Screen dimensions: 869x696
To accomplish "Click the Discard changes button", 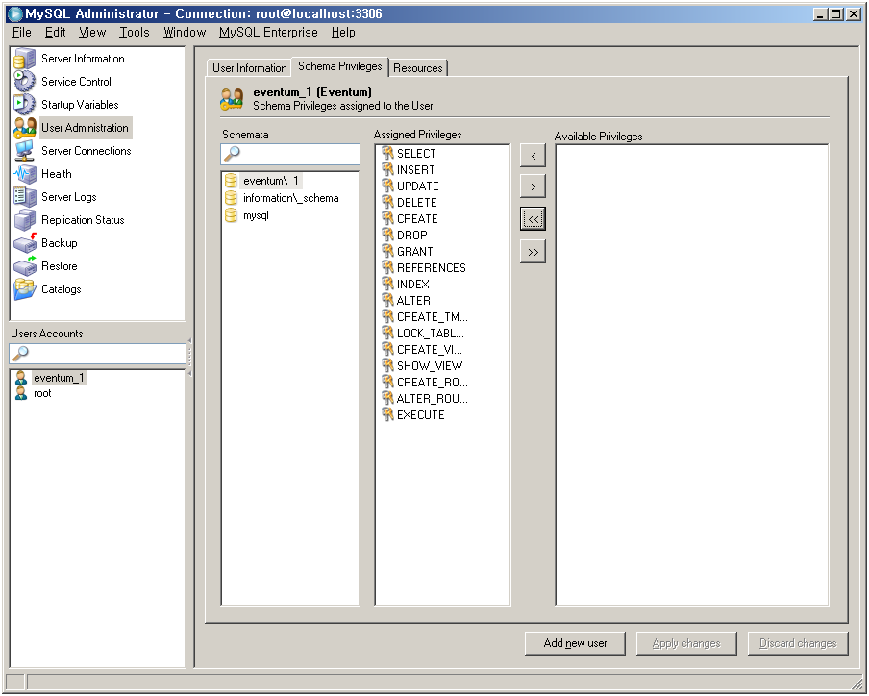I will tap(798, 643).
